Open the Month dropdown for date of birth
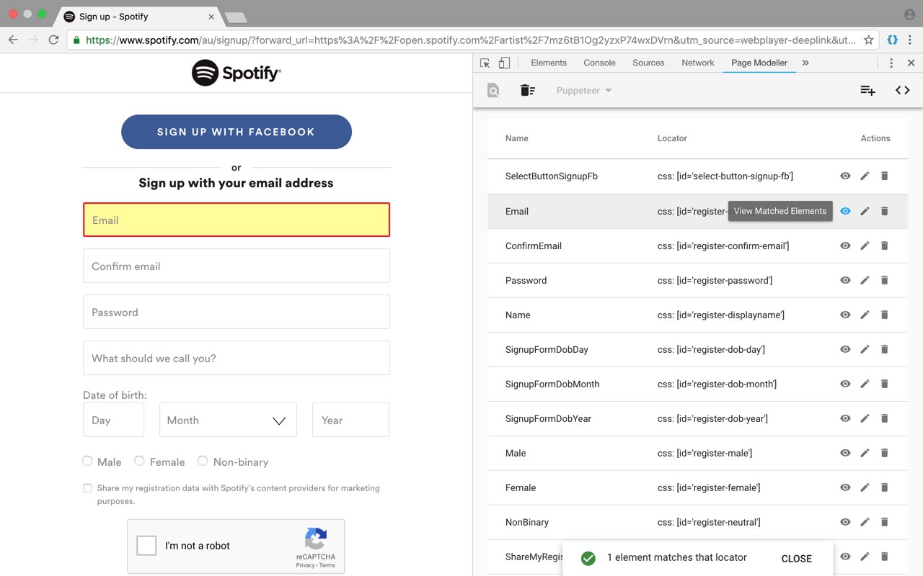The width and height of the screenshot is (923, 576). pyautogui.click(x=228, y=420)
